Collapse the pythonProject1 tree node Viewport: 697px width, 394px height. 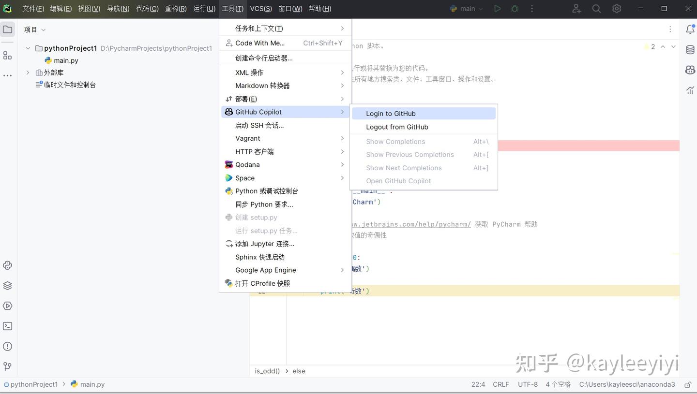pos(28,48)
